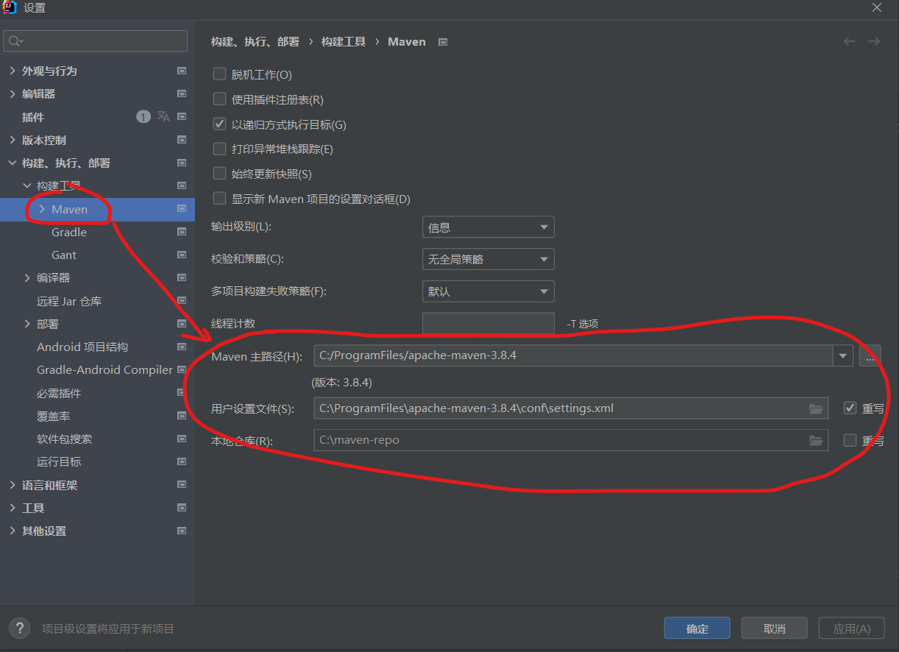The image size is (899, 652).
Task: Click the project-level icon next to 语言和框架
Action: 182,485
